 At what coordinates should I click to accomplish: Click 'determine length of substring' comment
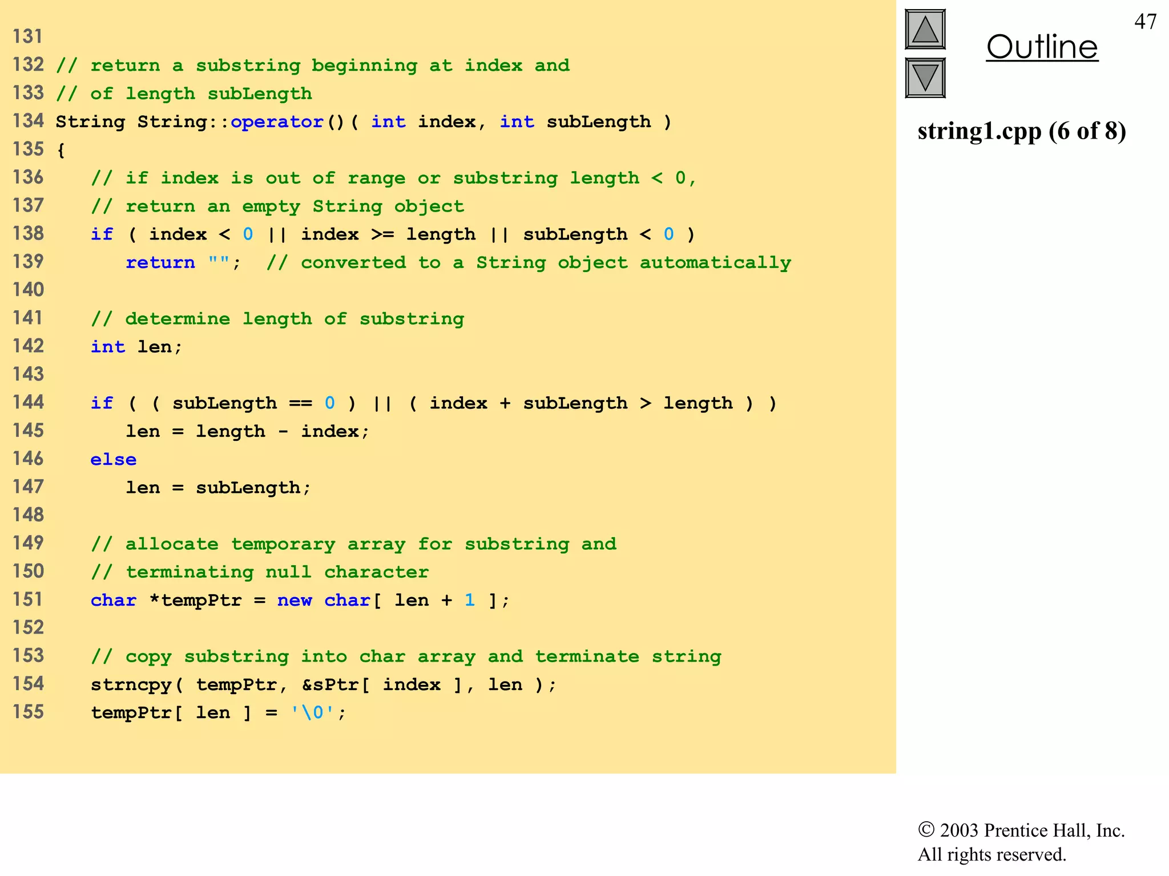(277, 319)
